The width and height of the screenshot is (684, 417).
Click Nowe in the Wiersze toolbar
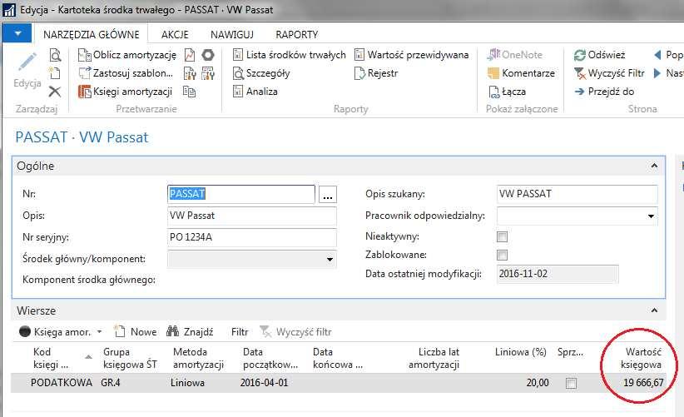point(136,332)
